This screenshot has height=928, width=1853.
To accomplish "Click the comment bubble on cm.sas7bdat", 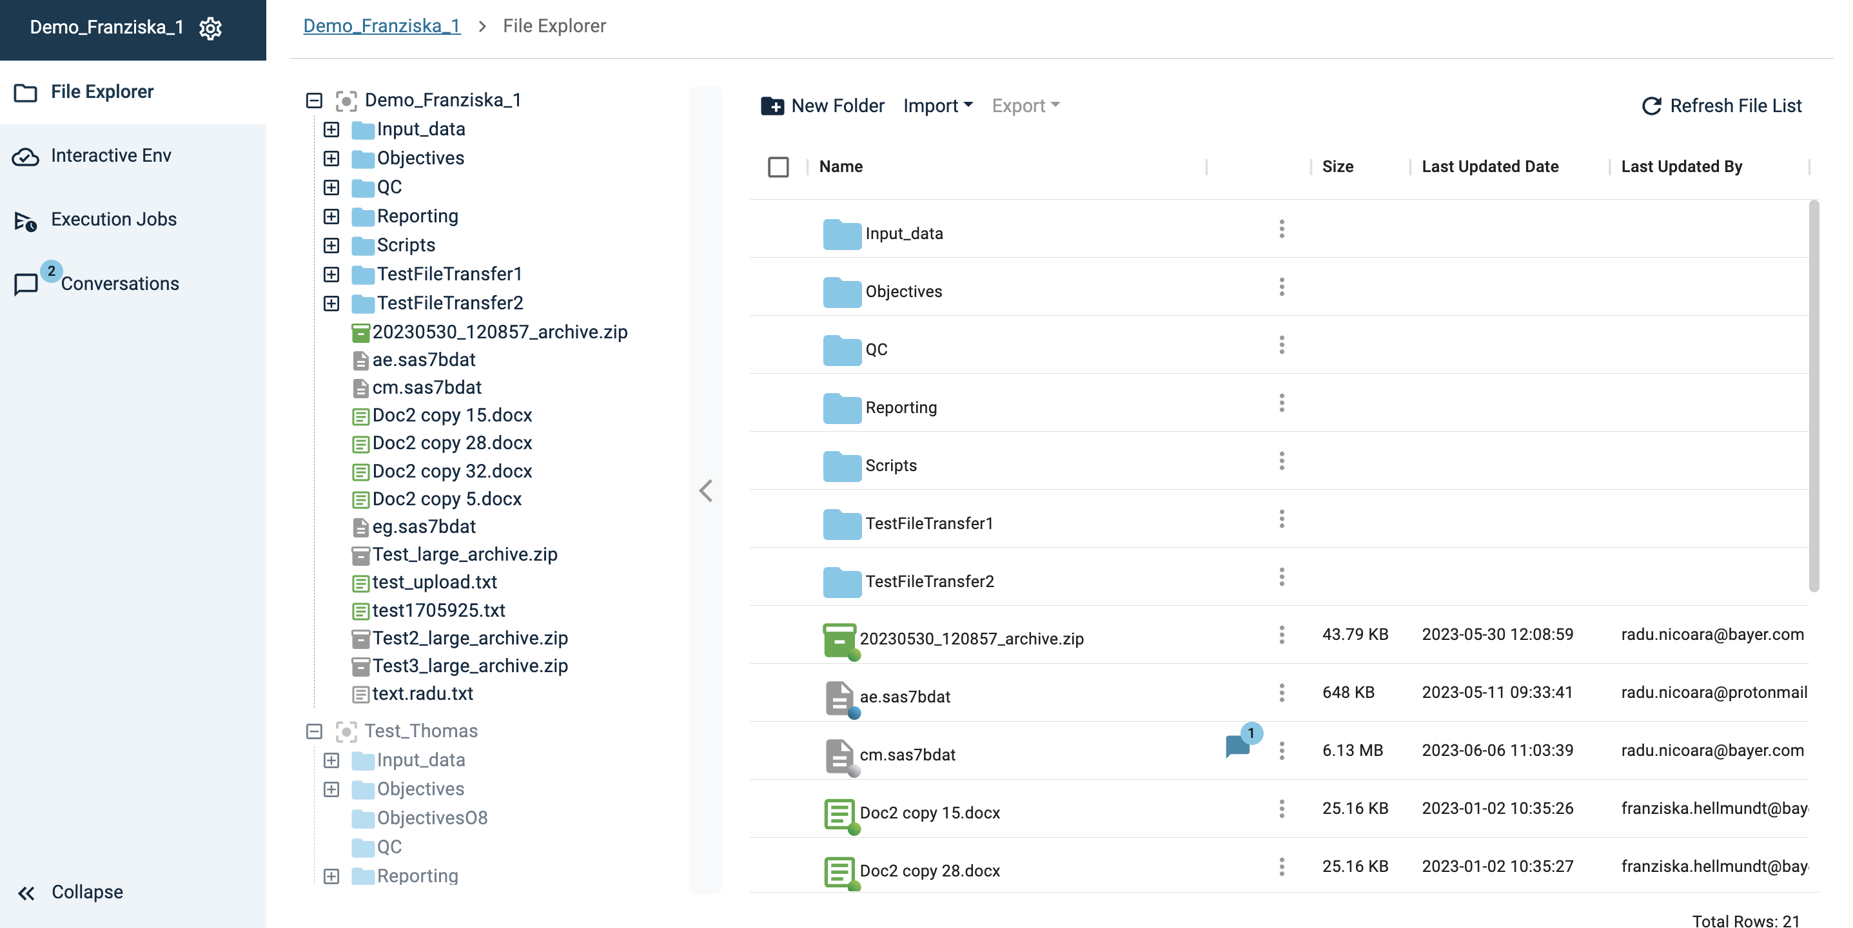I will (1237, 747).
